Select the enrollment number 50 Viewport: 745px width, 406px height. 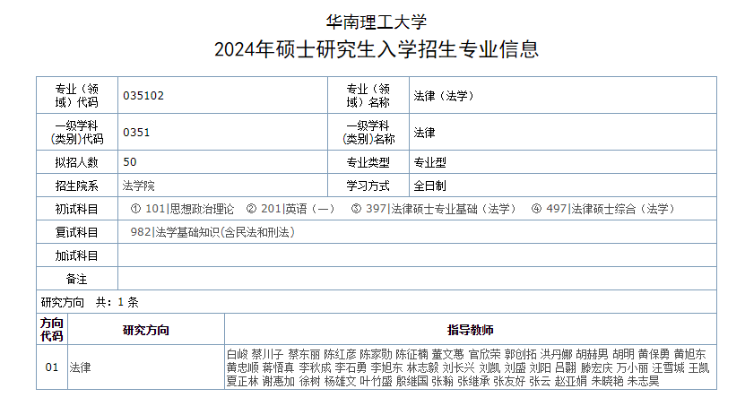pyautogui.click(x=130, y=162)
